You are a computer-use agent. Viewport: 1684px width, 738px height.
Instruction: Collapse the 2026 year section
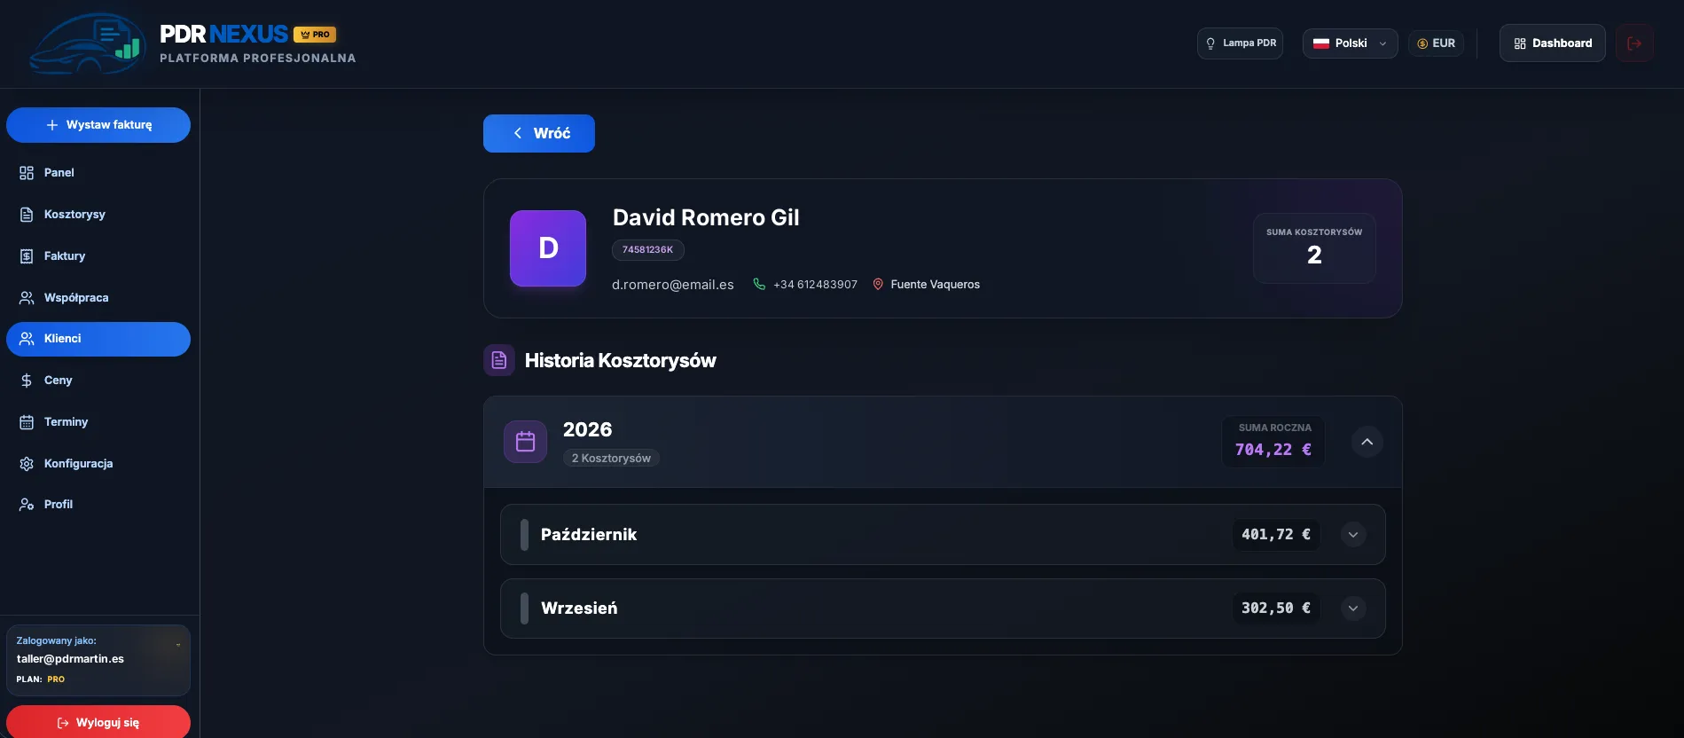pyautogui.click(x=1367, y=442)
